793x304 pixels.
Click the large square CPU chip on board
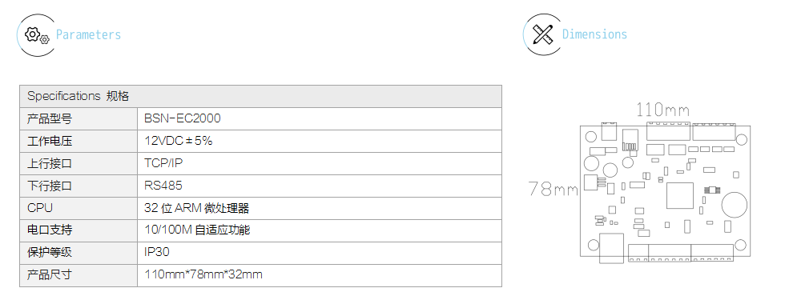pyautogui.click(x=679, y=195)
